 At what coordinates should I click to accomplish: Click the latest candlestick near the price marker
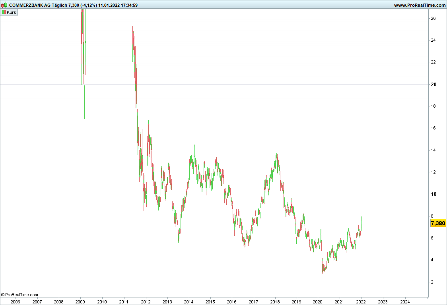click(x=362, y=222)
